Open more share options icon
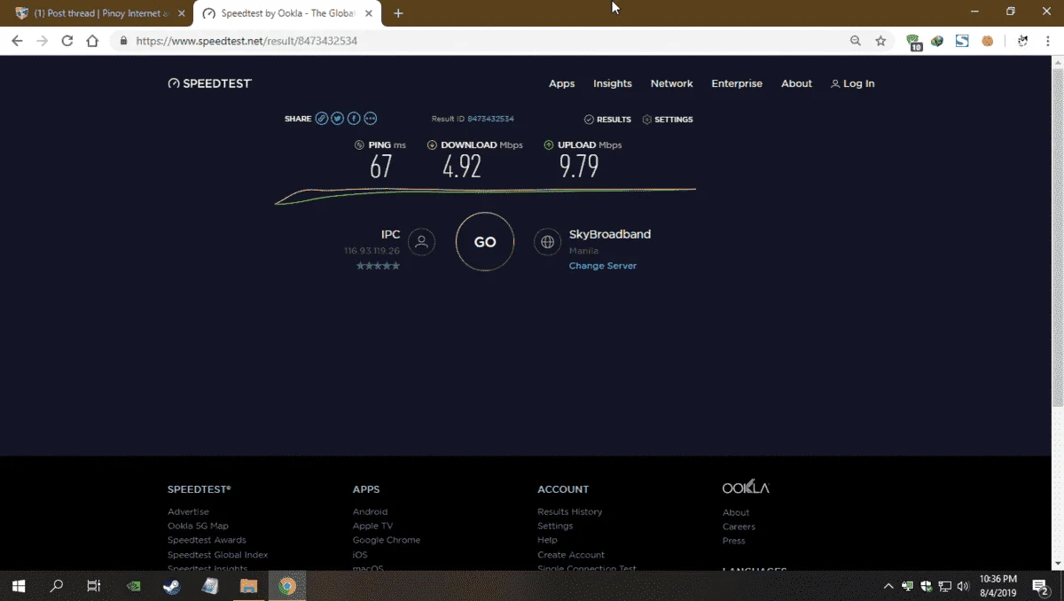The image size is (1064, 601). [371, 119]
